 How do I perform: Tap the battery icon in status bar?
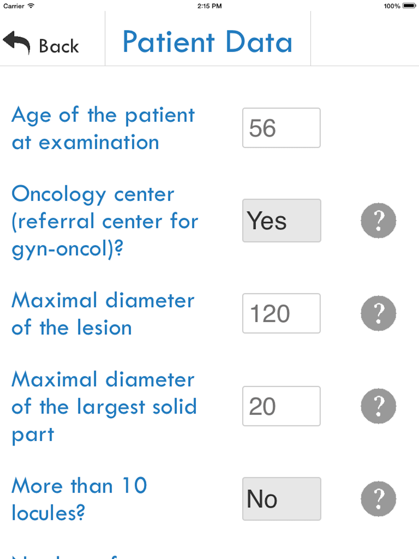(409, 6)
